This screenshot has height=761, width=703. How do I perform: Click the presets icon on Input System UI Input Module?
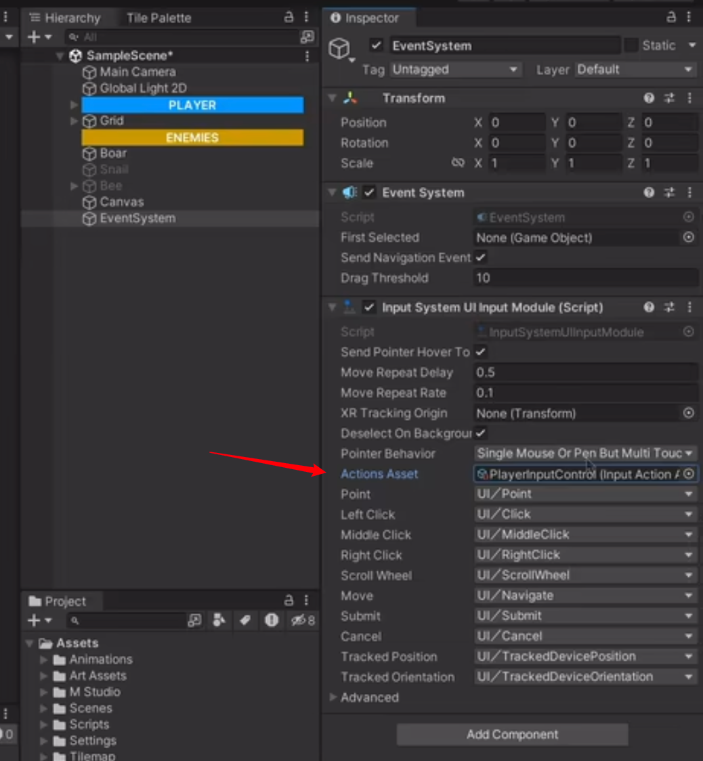click(x=669, y=307)
